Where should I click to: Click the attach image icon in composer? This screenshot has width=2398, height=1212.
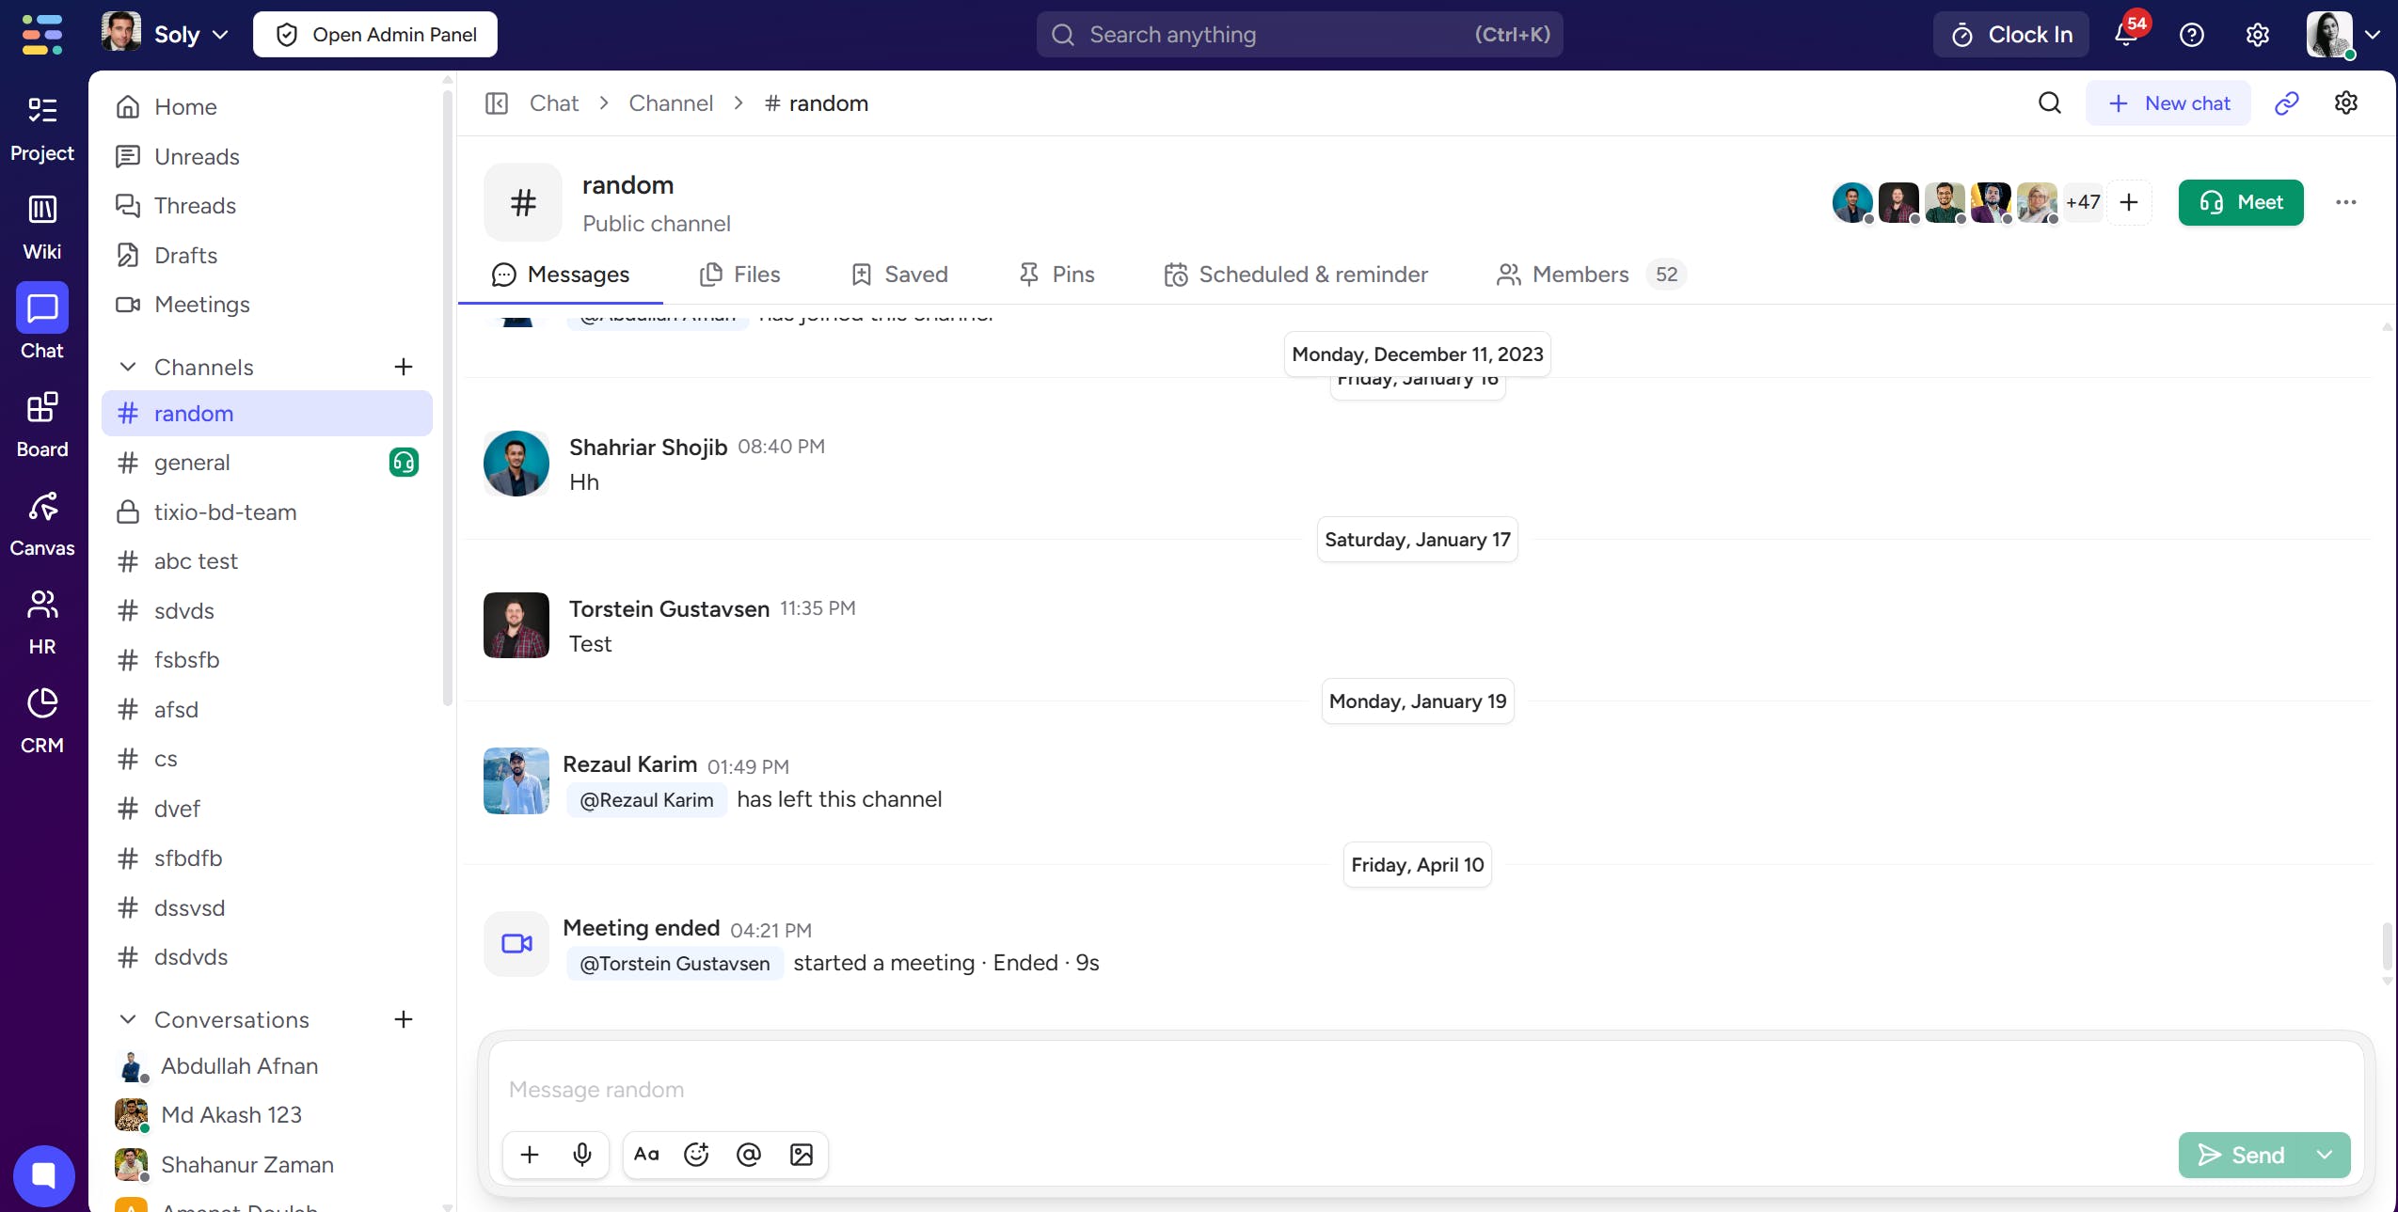coord(802,1154)
